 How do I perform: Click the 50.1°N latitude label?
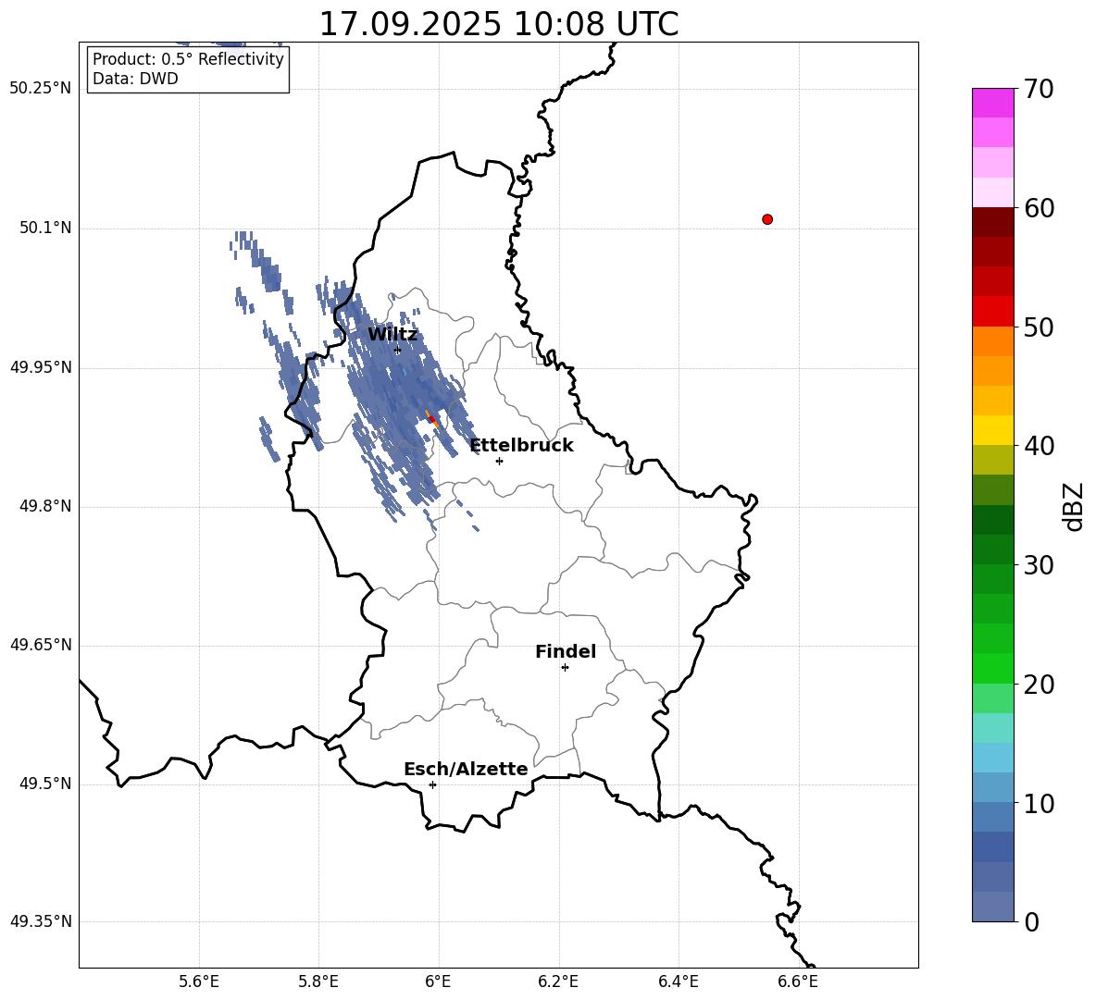point(45,228)
